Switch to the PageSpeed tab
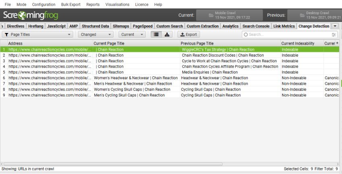The height and width of the screenshot is (174, 342). click(x=142, y=26)
